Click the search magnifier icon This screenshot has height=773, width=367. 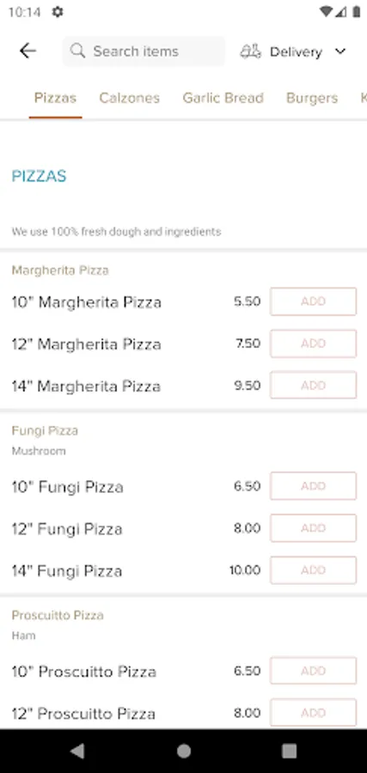tap(77, 51)
